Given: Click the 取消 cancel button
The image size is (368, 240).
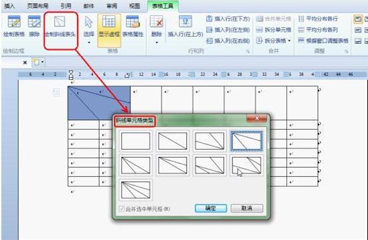Looking at the screenshot, I should pyautogui.click(x=246, y=208).
